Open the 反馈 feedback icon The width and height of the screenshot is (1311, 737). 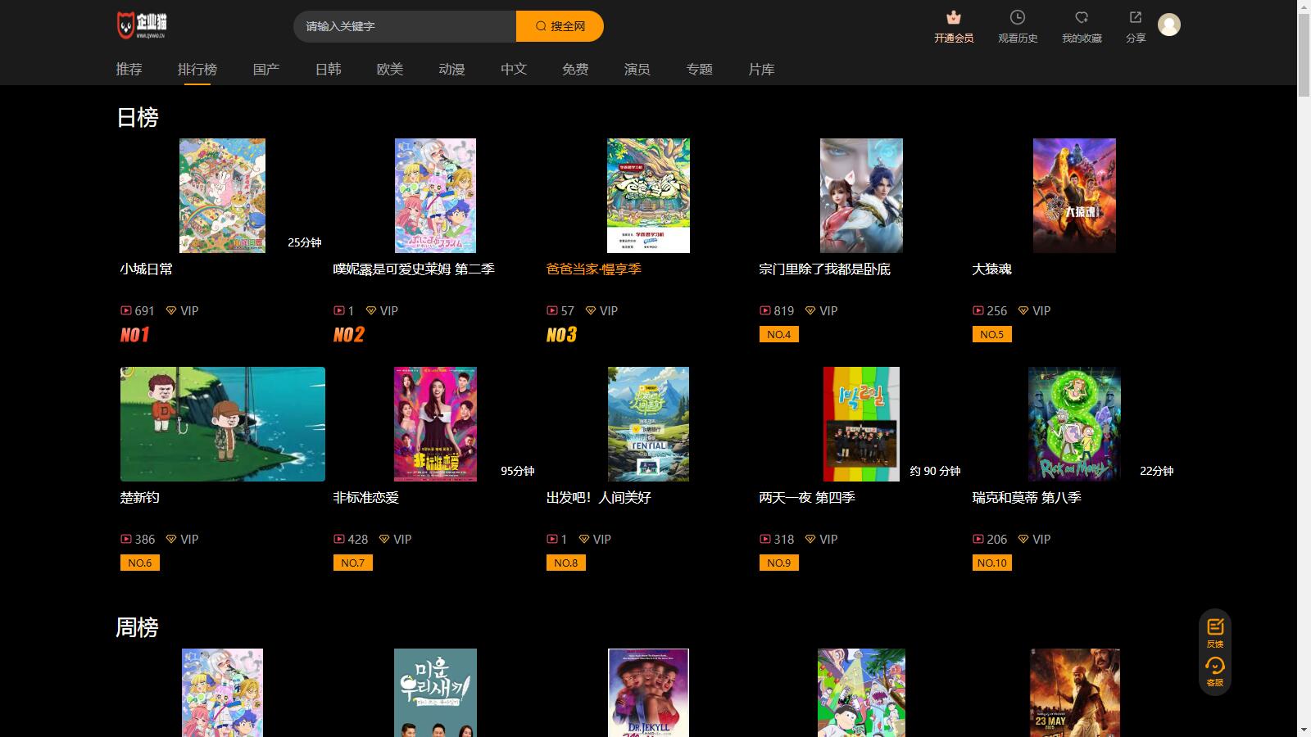[1214, 627]
